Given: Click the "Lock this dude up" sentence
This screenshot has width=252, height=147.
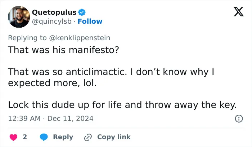Looking at the screenshot, I should coord(122,105).
